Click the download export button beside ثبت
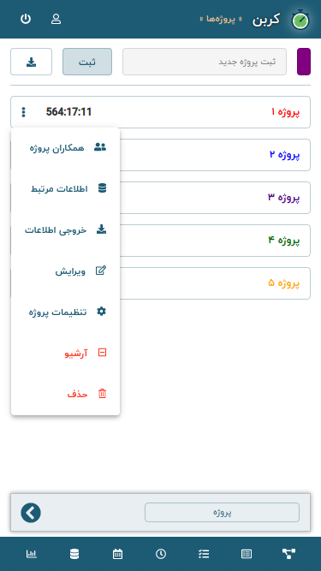This screenshot has height=571, width=321. click(x=32, y=62)
